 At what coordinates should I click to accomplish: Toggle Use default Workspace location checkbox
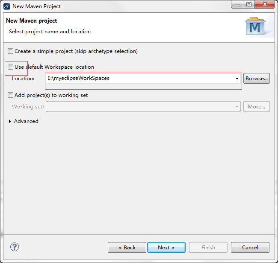point(11,67)
